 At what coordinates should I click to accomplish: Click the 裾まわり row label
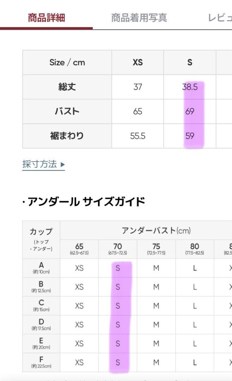67,135
